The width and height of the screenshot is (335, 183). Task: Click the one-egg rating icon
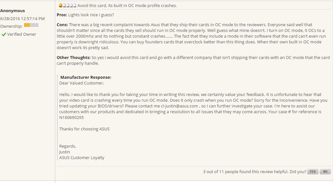point(67,5)
